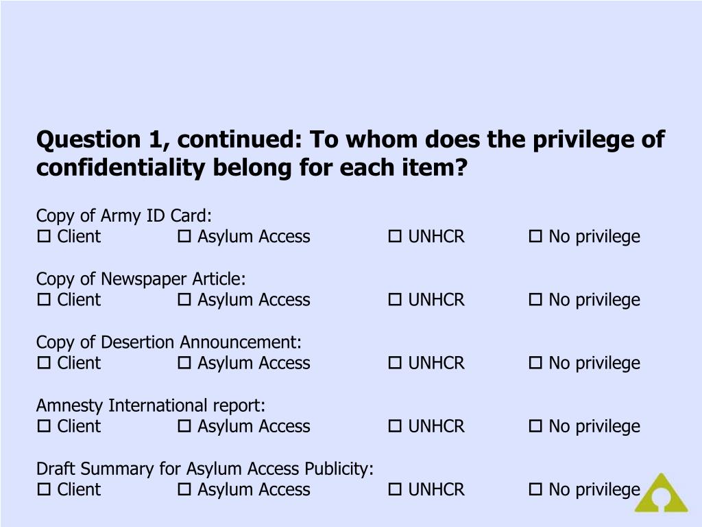Viewport: 702px width, 527px height.
Task: Check Asylum Access for Newspaper Article
Action: [184, 299]
